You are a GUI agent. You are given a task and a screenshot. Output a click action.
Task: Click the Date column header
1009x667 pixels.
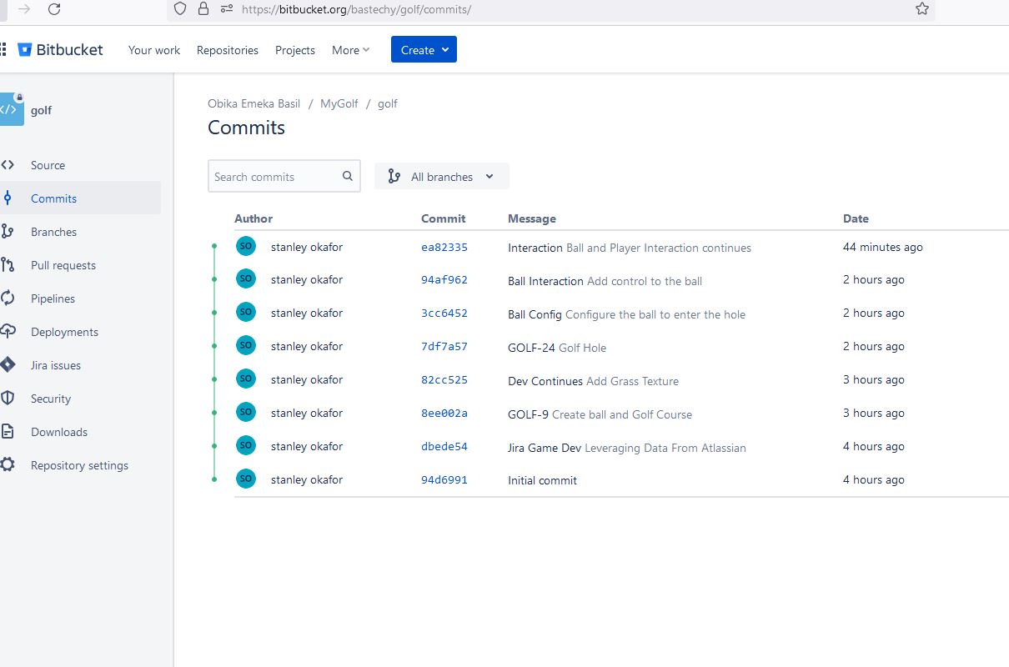[x=856, y=218]
